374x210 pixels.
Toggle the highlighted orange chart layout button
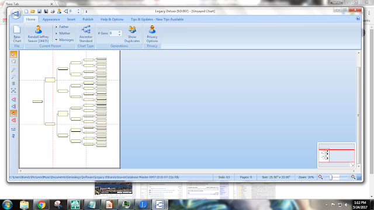(13, 113)
